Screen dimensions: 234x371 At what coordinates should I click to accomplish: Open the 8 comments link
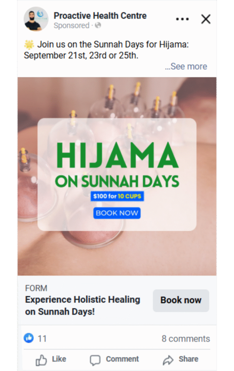(x=186, y=339)
